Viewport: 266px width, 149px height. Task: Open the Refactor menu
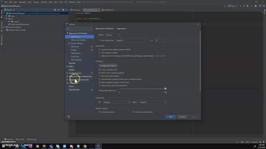coord(44,2)
